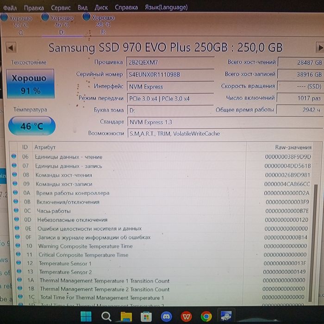Open the Вид menu

pyautogui.click(x=82, y=8)
